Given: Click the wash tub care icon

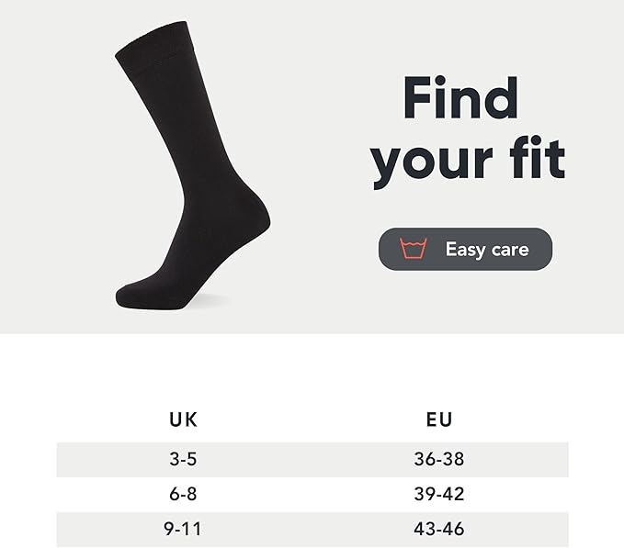Looking at the screenshot, I should click(x=413, y=249).
